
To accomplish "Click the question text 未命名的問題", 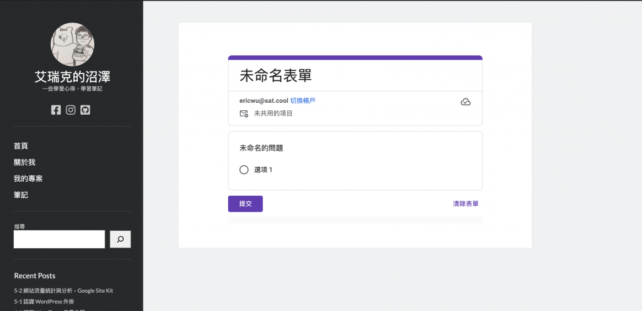I will [x=261, y=148].
